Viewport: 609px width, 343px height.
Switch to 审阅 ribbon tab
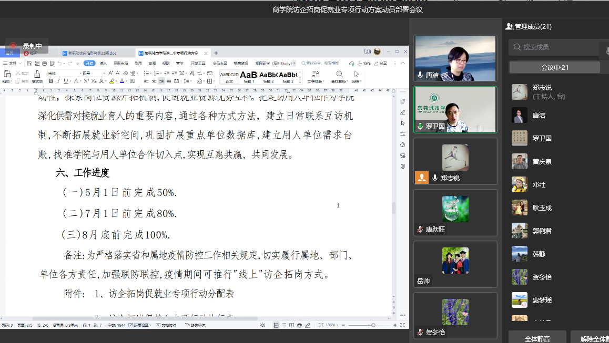(152, 63)
